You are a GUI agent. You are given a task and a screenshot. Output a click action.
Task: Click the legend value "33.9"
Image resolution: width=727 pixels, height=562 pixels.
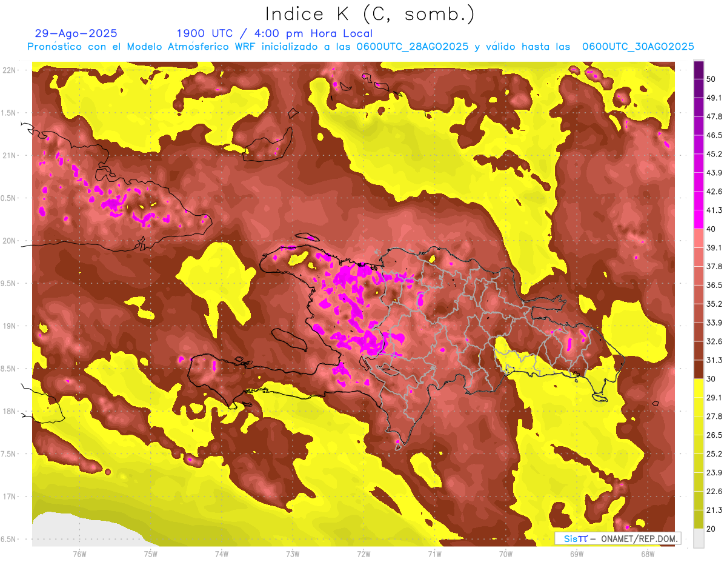click(714, 323)
